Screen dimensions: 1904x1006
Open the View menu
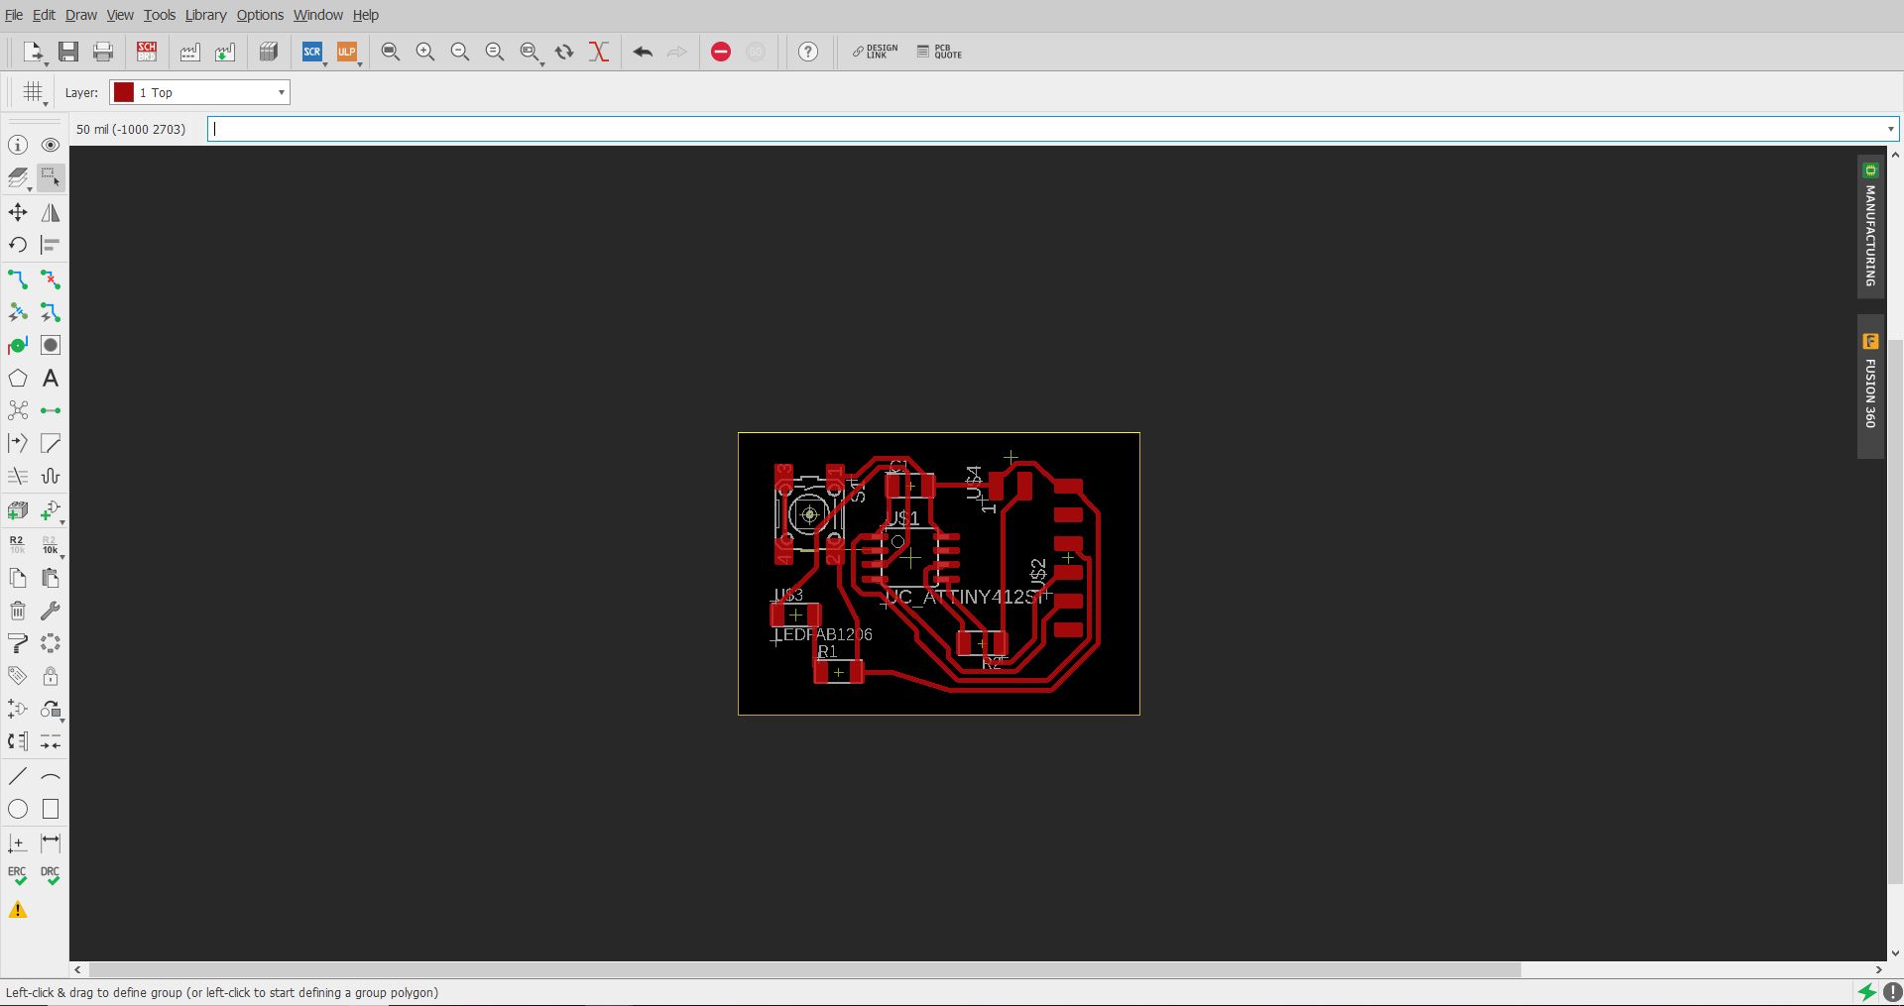120,15
